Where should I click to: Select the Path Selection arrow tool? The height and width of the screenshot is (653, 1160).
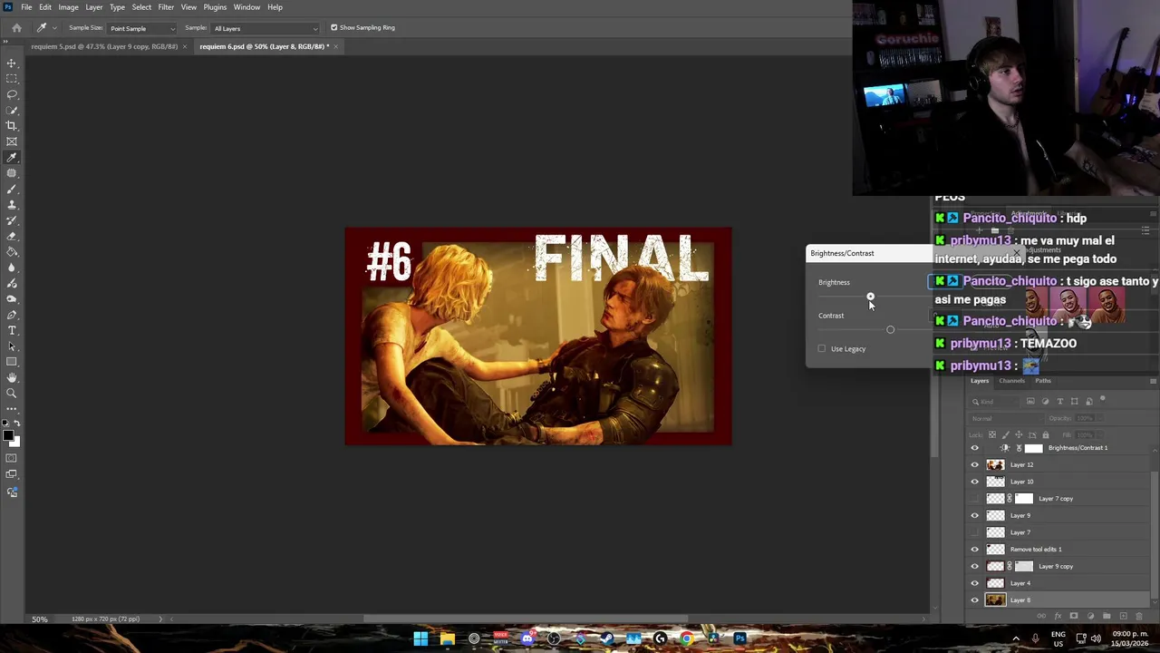pos(12,346)
